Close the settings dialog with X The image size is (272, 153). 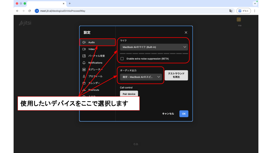click(186, 33)
